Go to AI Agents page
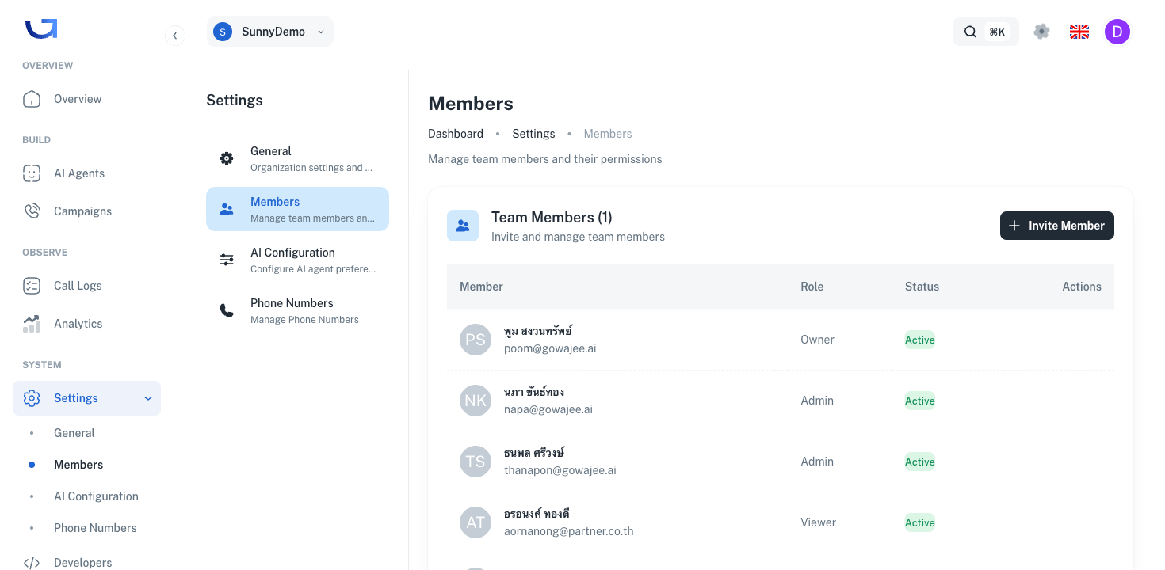The image size is (1165, 570). point(86,173)
